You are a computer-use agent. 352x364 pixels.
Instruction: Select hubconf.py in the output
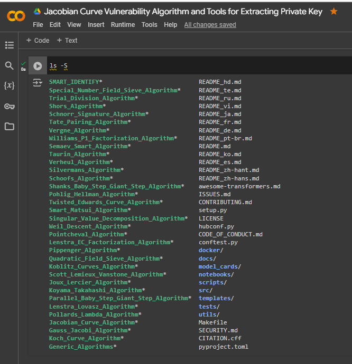point(216,226)
